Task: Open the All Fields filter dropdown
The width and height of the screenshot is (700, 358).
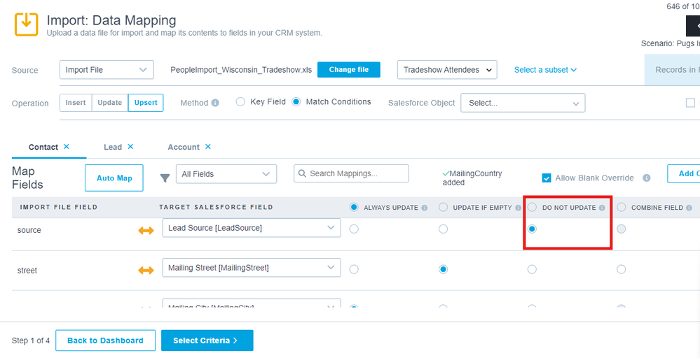Action: click(x=226, y=174)
